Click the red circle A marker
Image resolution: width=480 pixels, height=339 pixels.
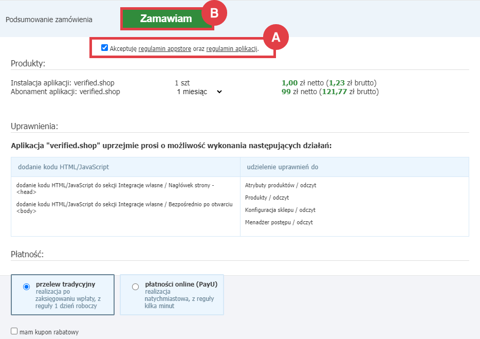(x=275, y=37)
